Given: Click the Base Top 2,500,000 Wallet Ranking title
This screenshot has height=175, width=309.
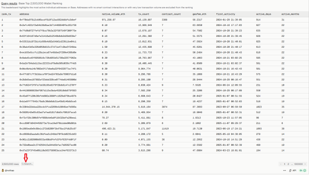Looking at the screenshot, I should (x=40, y=3).
